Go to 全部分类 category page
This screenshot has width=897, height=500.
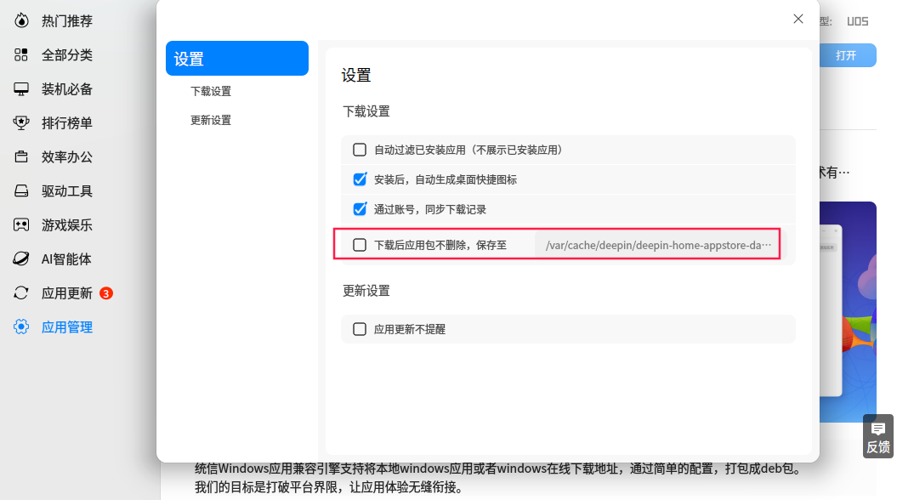67,55
